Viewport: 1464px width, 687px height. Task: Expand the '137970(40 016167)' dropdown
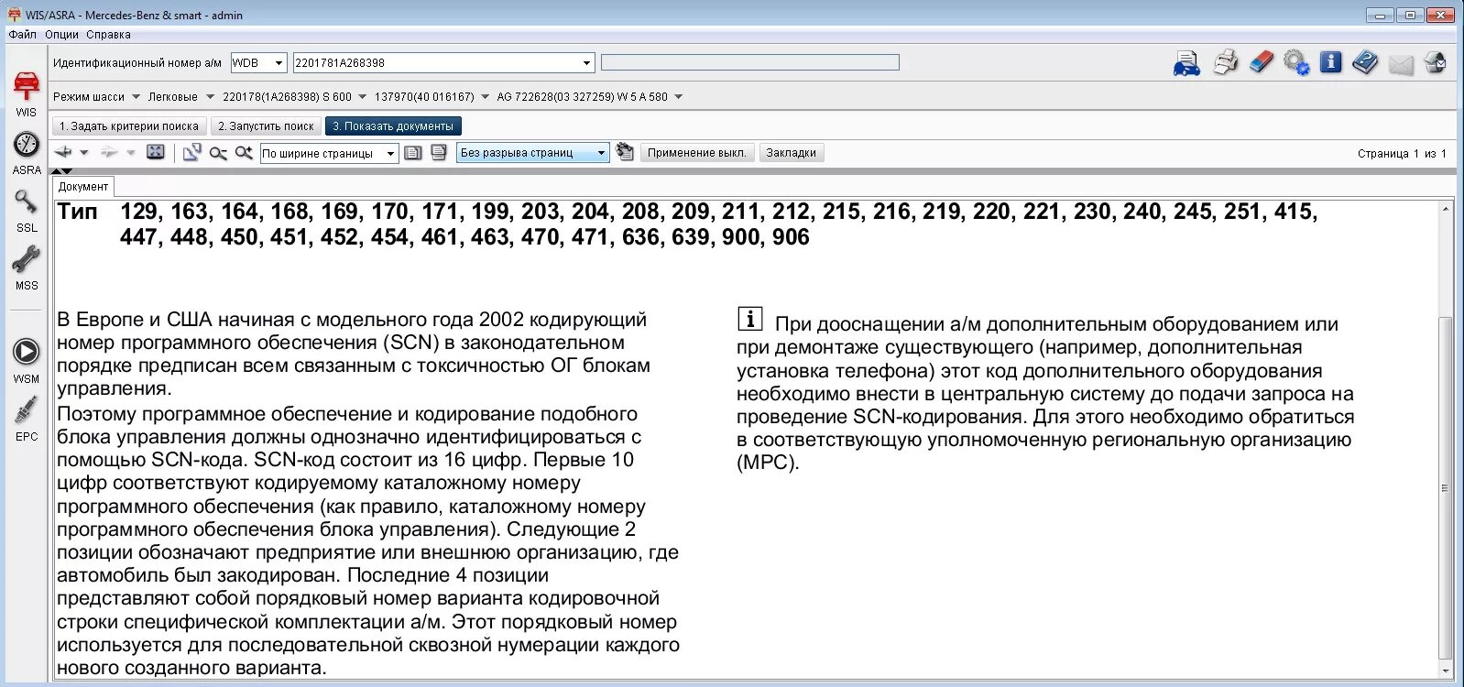485,96
